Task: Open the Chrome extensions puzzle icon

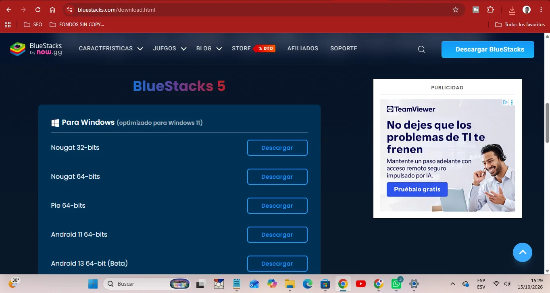Action: (x=490, y=10)
